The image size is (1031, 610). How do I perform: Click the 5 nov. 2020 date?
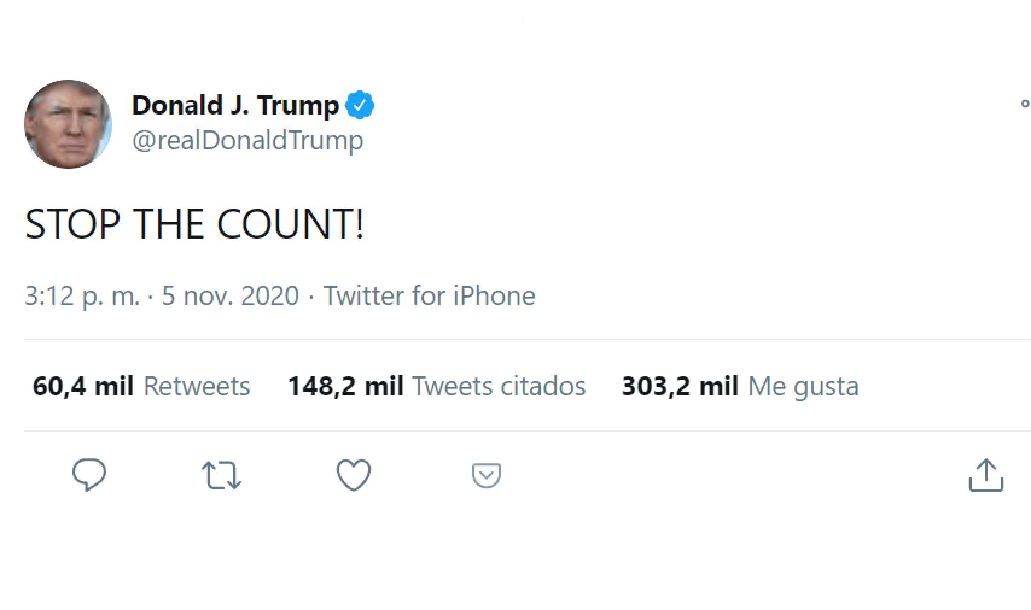coord(230,296)
